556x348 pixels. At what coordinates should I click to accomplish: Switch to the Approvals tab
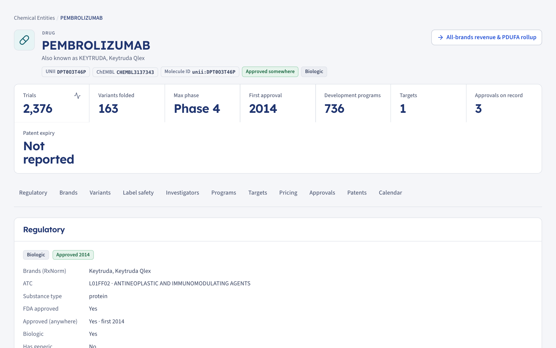(322, 193)
